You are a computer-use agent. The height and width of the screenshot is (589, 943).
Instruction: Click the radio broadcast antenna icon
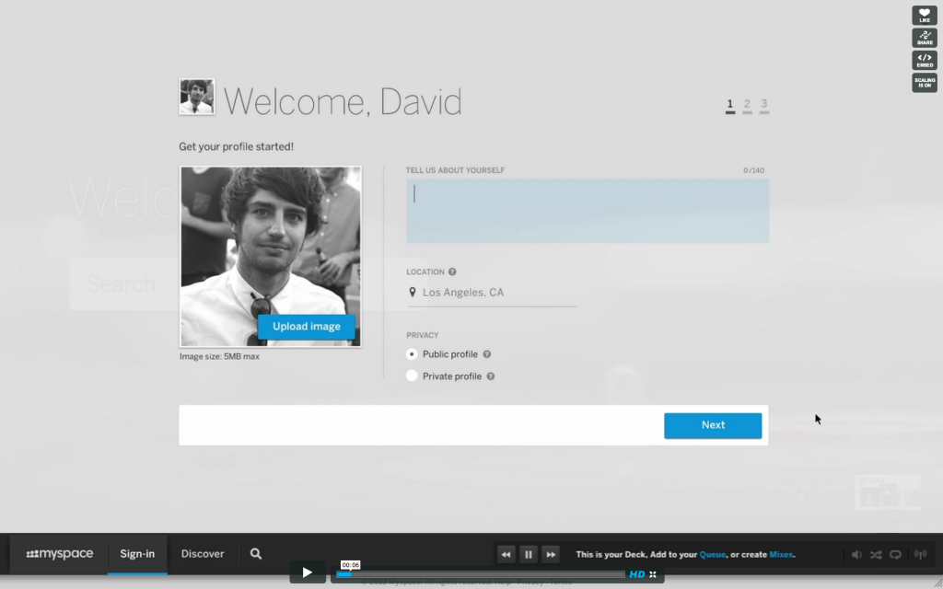[920, 554]
